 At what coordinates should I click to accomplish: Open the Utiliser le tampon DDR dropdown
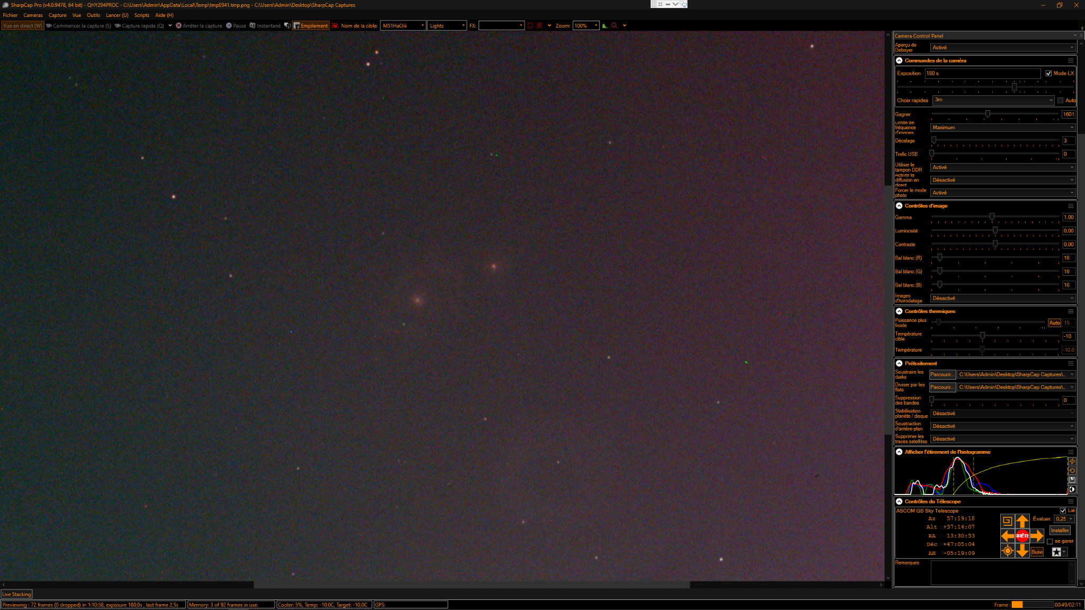click(x=1002, y=167)
